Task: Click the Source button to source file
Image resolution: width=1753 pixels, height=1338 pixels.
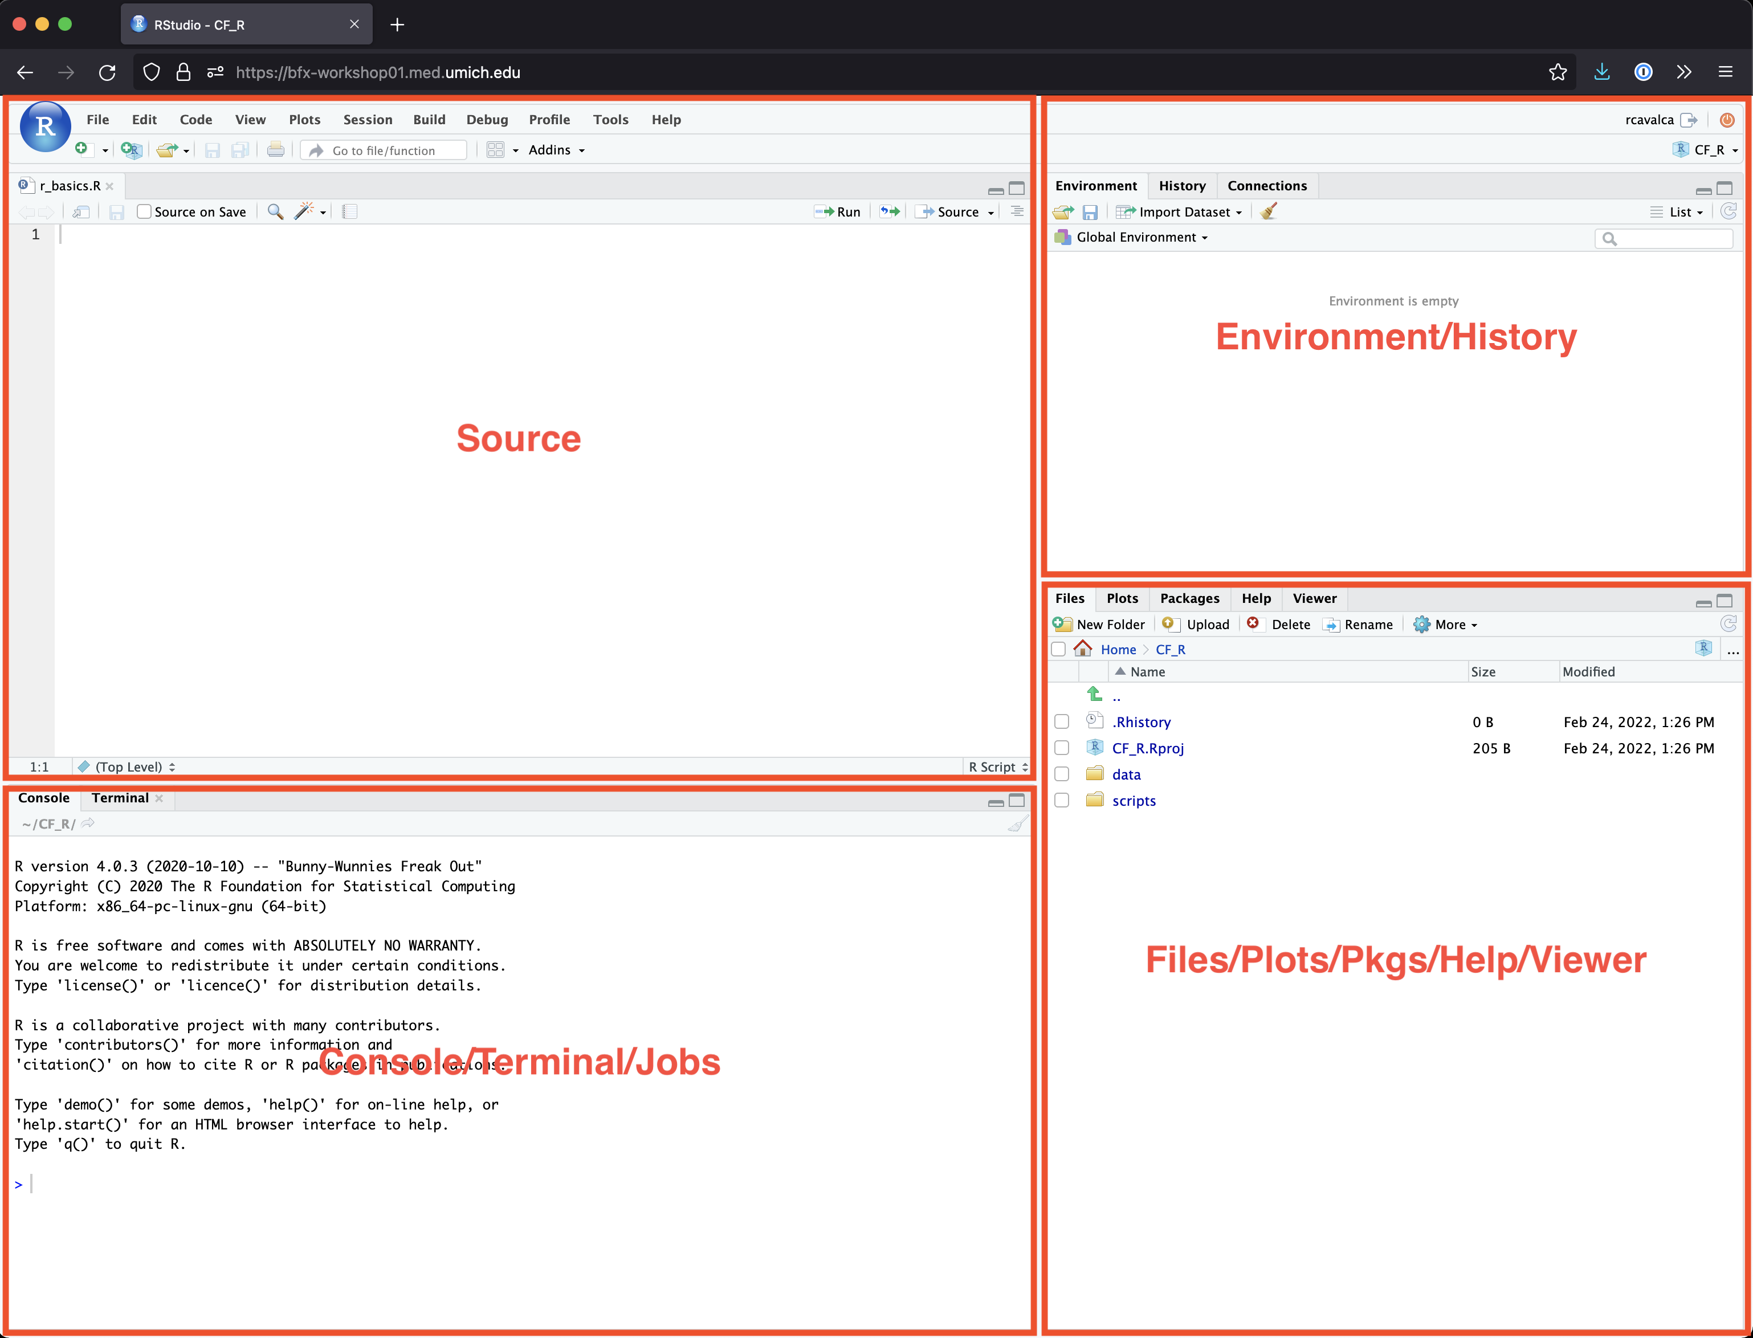Action: [956, 211]
